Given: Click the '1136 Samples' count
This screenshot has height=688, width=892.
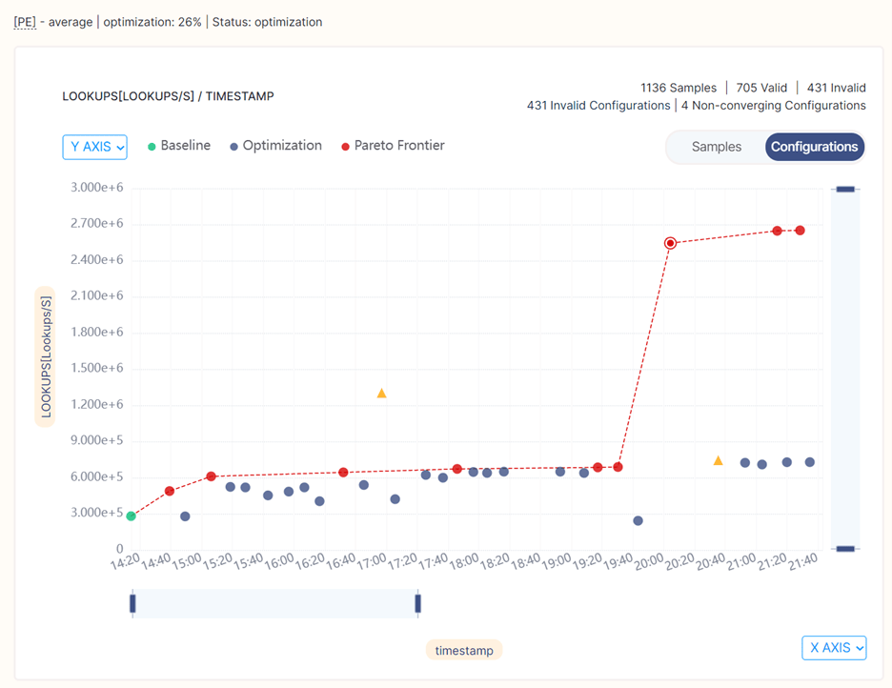Looking at the screenshot, I should point(679,88).
